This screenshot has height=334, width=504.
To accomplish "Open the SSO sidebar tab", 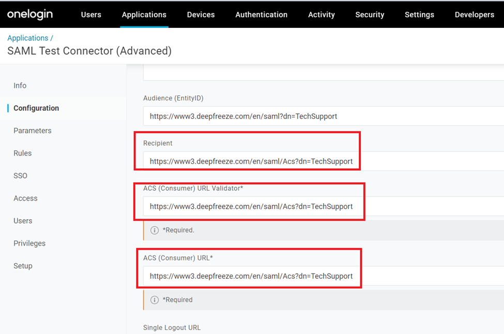I will 21,176.
